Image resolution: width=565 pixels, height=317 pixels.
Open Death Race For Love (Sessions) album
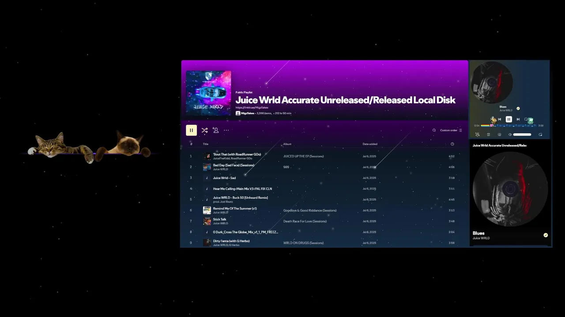click(x=305, y=221)
